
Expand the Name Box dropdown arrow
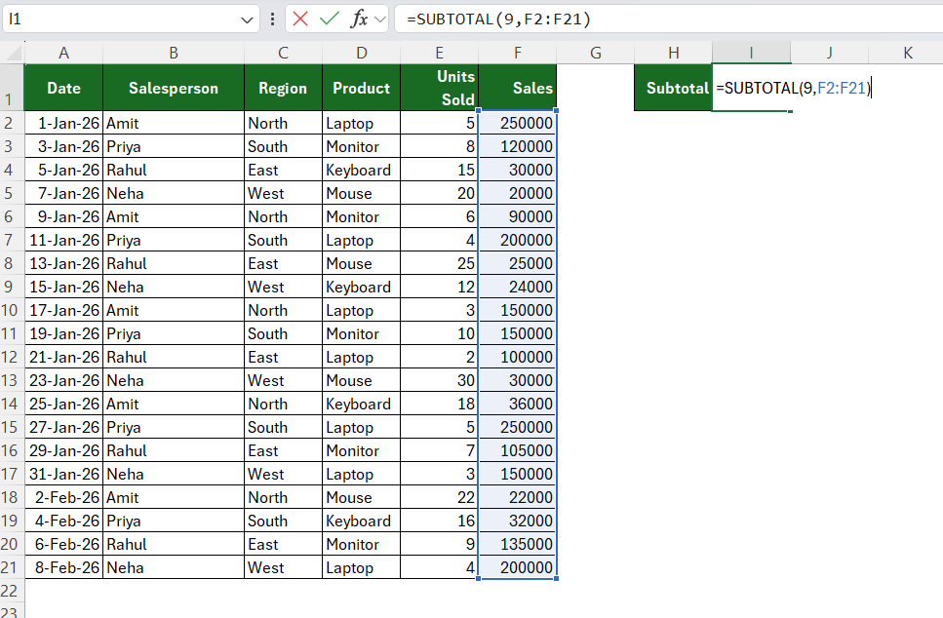click(x=247, y=19)
